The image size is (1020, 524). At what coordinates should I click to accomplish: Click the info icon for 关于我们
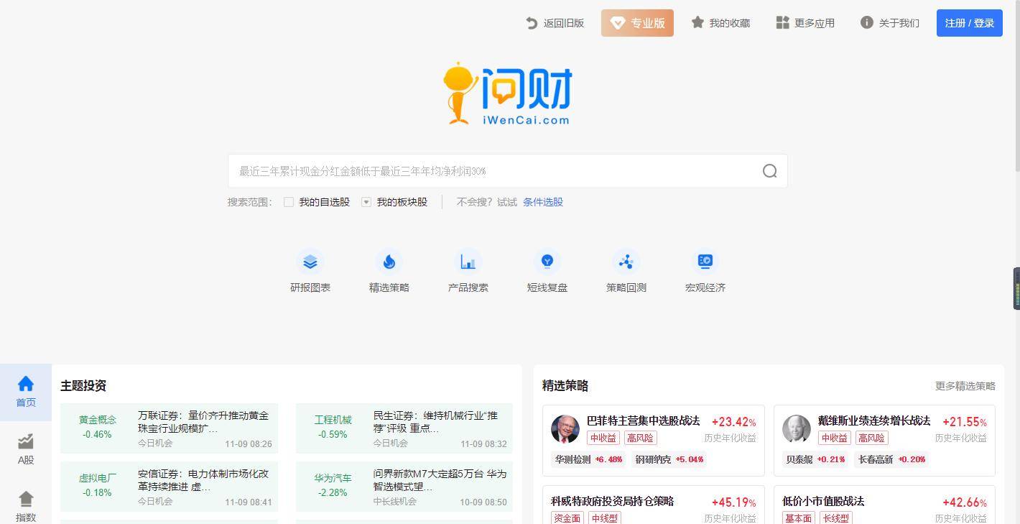[x=867, y=22]
